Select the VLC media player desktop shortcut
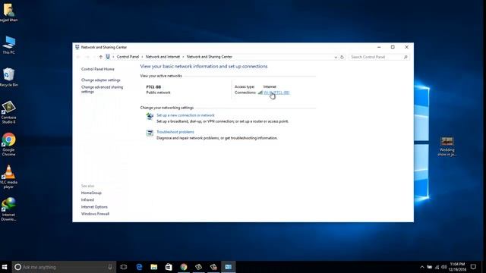Viewport: 486px width, 273px height. [x=8, y=177]
